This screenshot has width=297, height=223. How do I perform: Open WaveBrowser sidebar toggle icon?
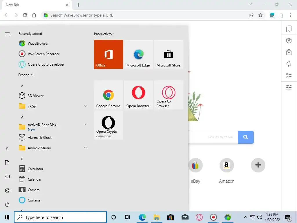[x=272, y=15]
